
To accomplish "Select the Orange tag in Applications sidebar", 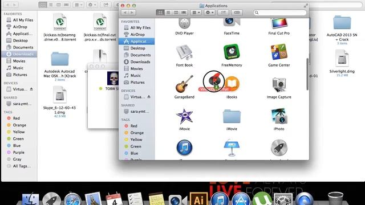I will 137,133.
